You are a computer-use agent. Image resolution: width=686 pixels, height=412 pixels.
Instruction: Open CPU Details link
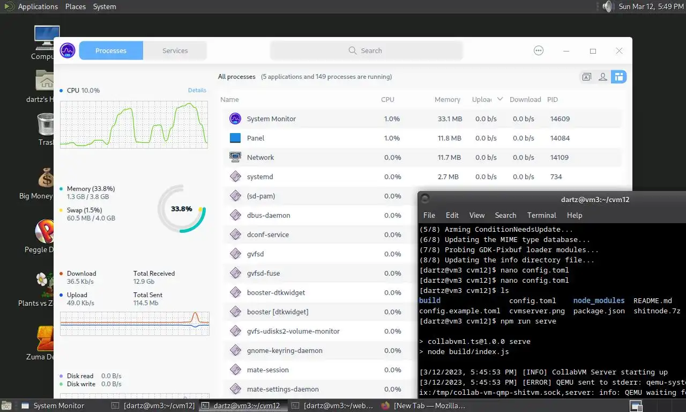point(197,90)
